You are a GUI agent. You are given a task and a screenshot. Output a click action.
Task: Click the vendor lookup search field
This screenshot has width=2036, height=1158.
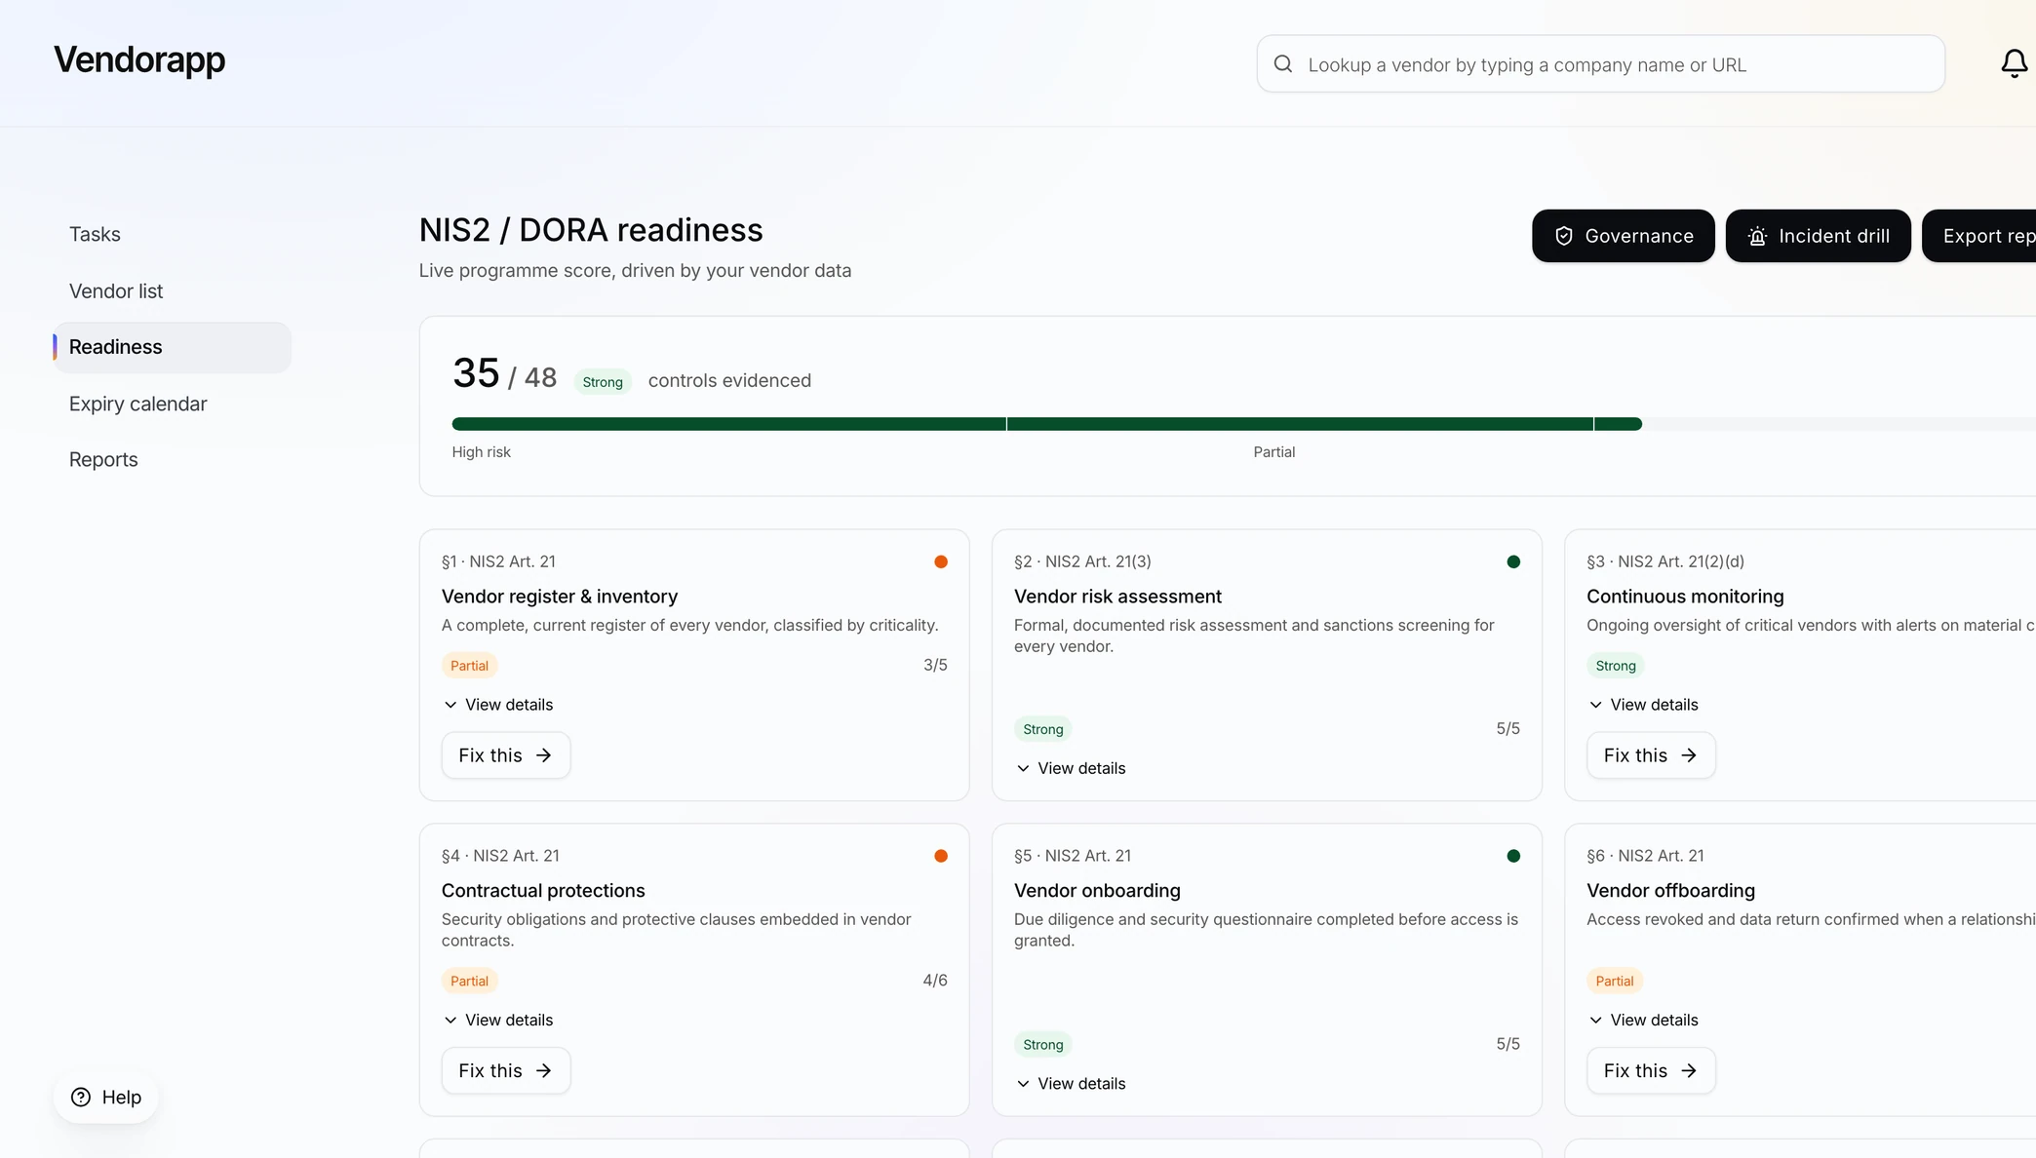[x=1600, y=64]
